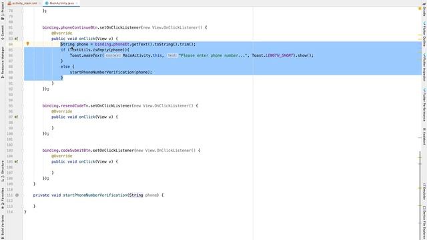This screenshot has height=240, width=427.
Task: Click binding.resendCodeTv in the code
Action: point(65,106)
